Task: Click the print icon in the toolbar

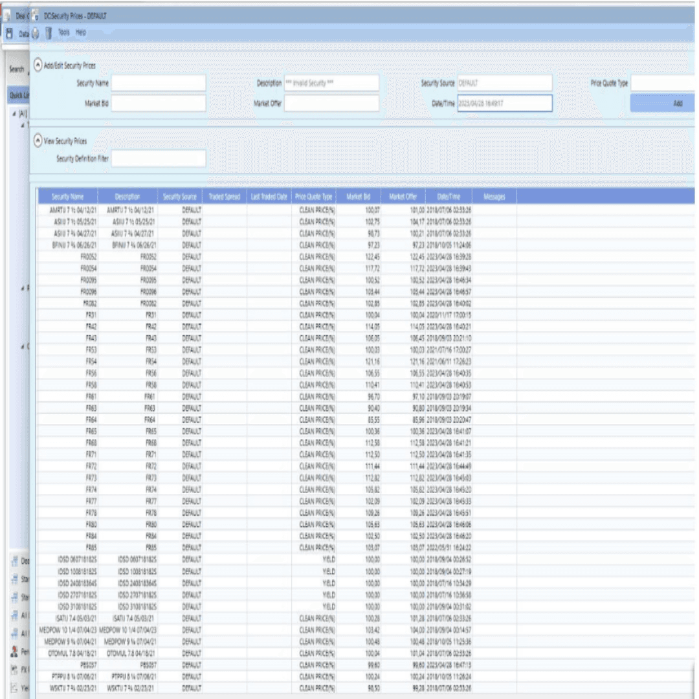Action: coord(36,32)
